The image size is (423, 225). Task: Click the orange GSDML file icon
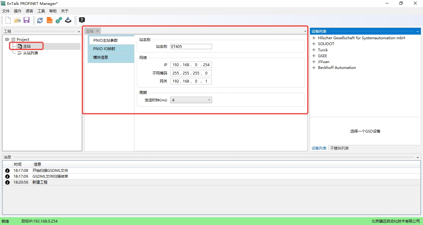[50, 20]
